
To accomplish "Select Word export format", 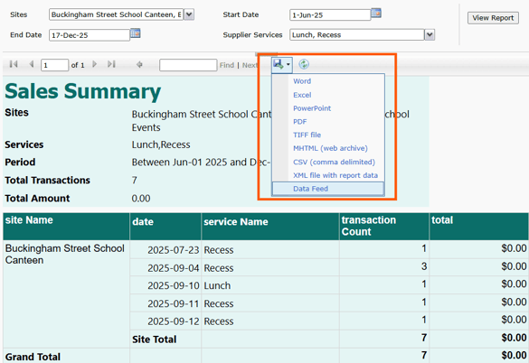I will (x=302, y=81).
